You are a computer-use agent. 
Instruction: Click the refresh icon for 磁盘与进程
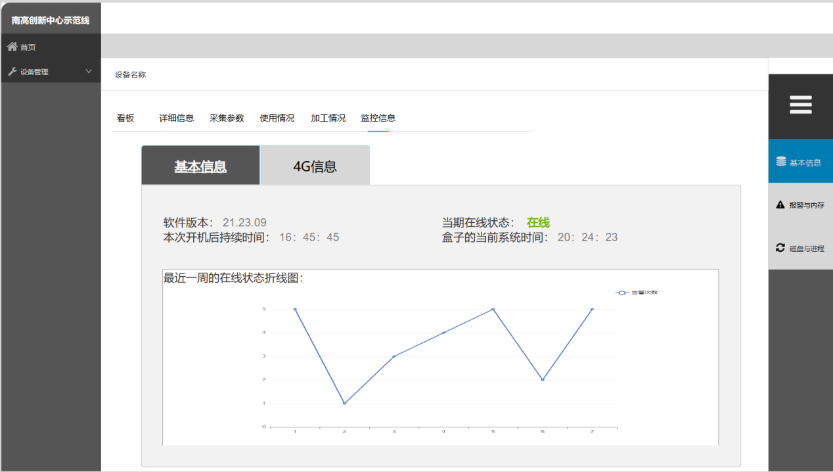[780, 248]
